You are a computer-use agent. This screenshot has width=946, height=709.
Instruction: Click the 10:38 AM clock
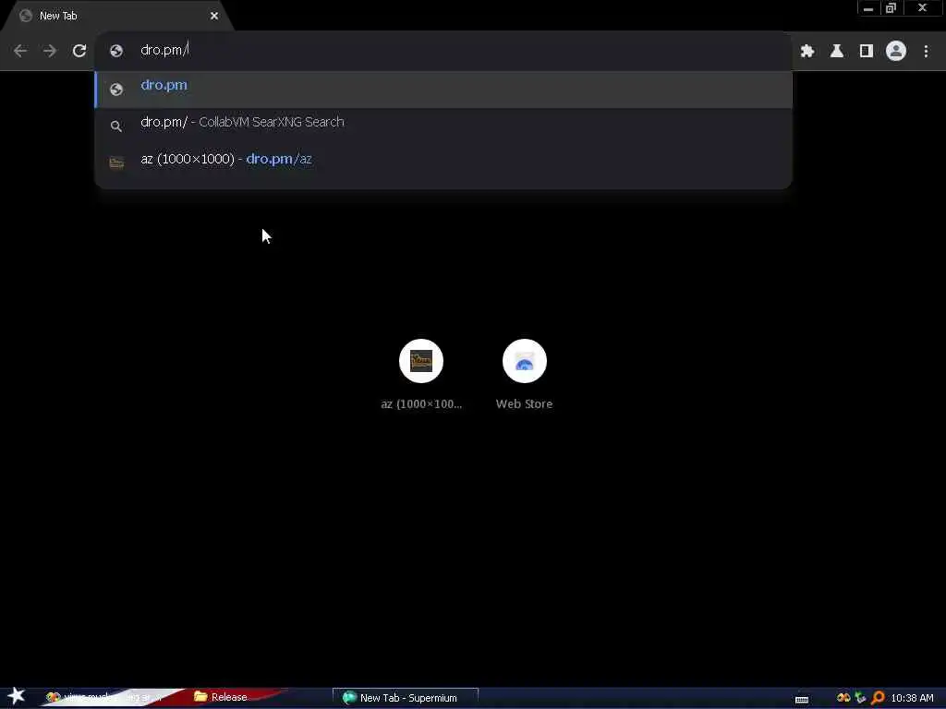(x=912, y=698)
